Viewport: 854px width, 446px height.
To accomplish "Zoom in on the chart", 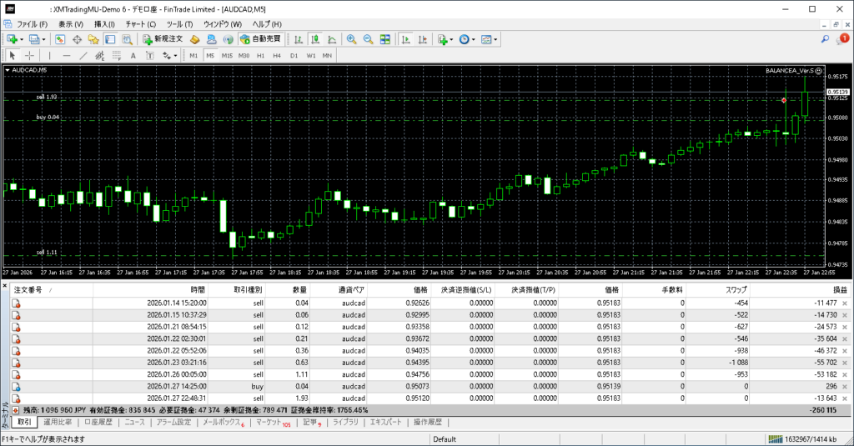I will (x=352, y=39).
